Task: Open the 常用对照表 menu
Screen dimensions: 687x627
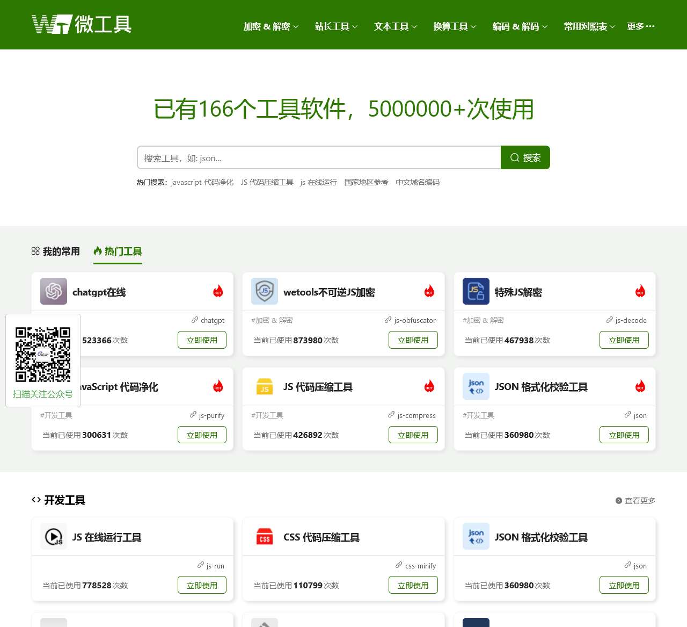Action: click(x=589, y=26)
